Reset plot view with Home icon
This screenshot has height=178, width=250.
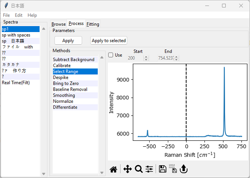click(113, 169)
